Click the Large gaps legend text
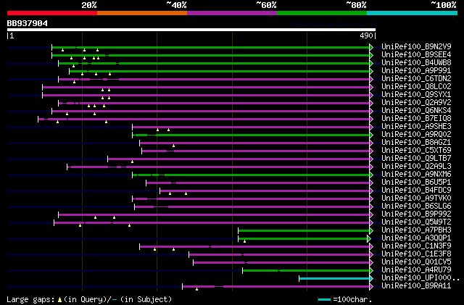The width and height of the screenshot is (464, 305). [x=31, y=299]
